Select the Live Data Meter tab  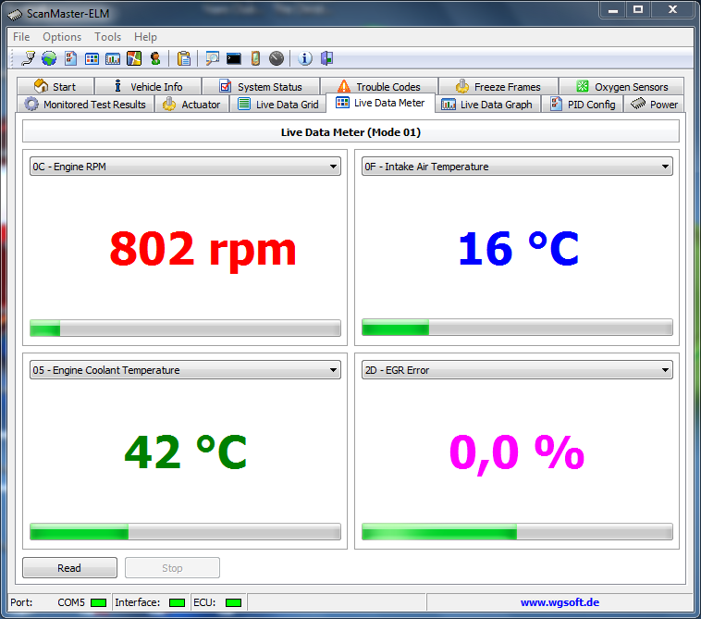coord(380,103)
